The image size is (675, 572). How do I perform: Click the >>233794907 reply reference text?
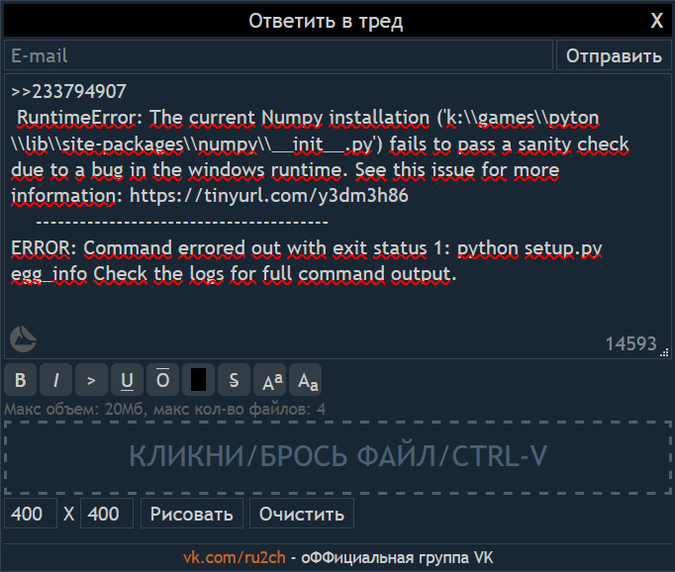[69, 91]
